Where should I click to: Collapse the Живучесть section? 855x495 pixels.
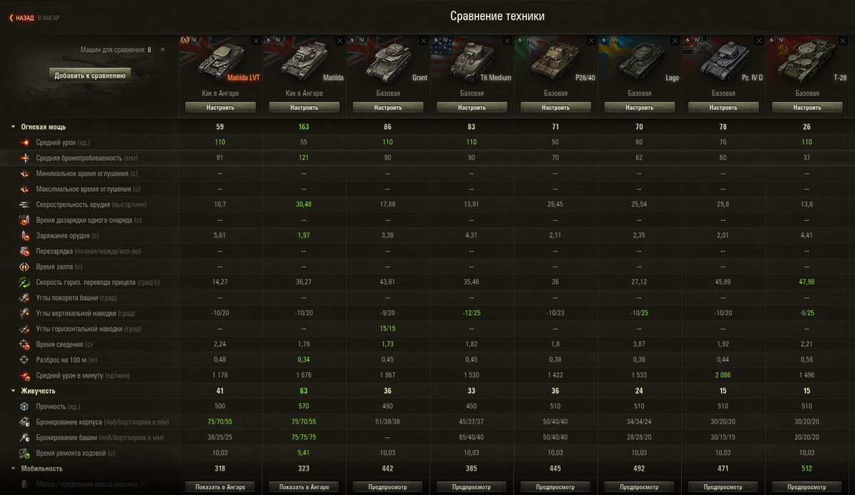pyautogui.click(x=12, y=391)
